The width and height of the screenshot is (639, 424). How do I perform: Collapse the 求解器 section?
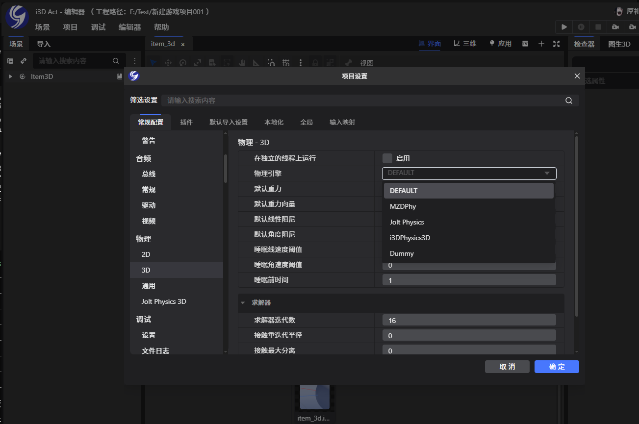point(243,303)
